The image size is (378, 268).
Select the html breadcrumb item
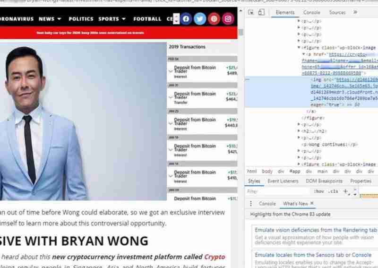click(252, 171)
